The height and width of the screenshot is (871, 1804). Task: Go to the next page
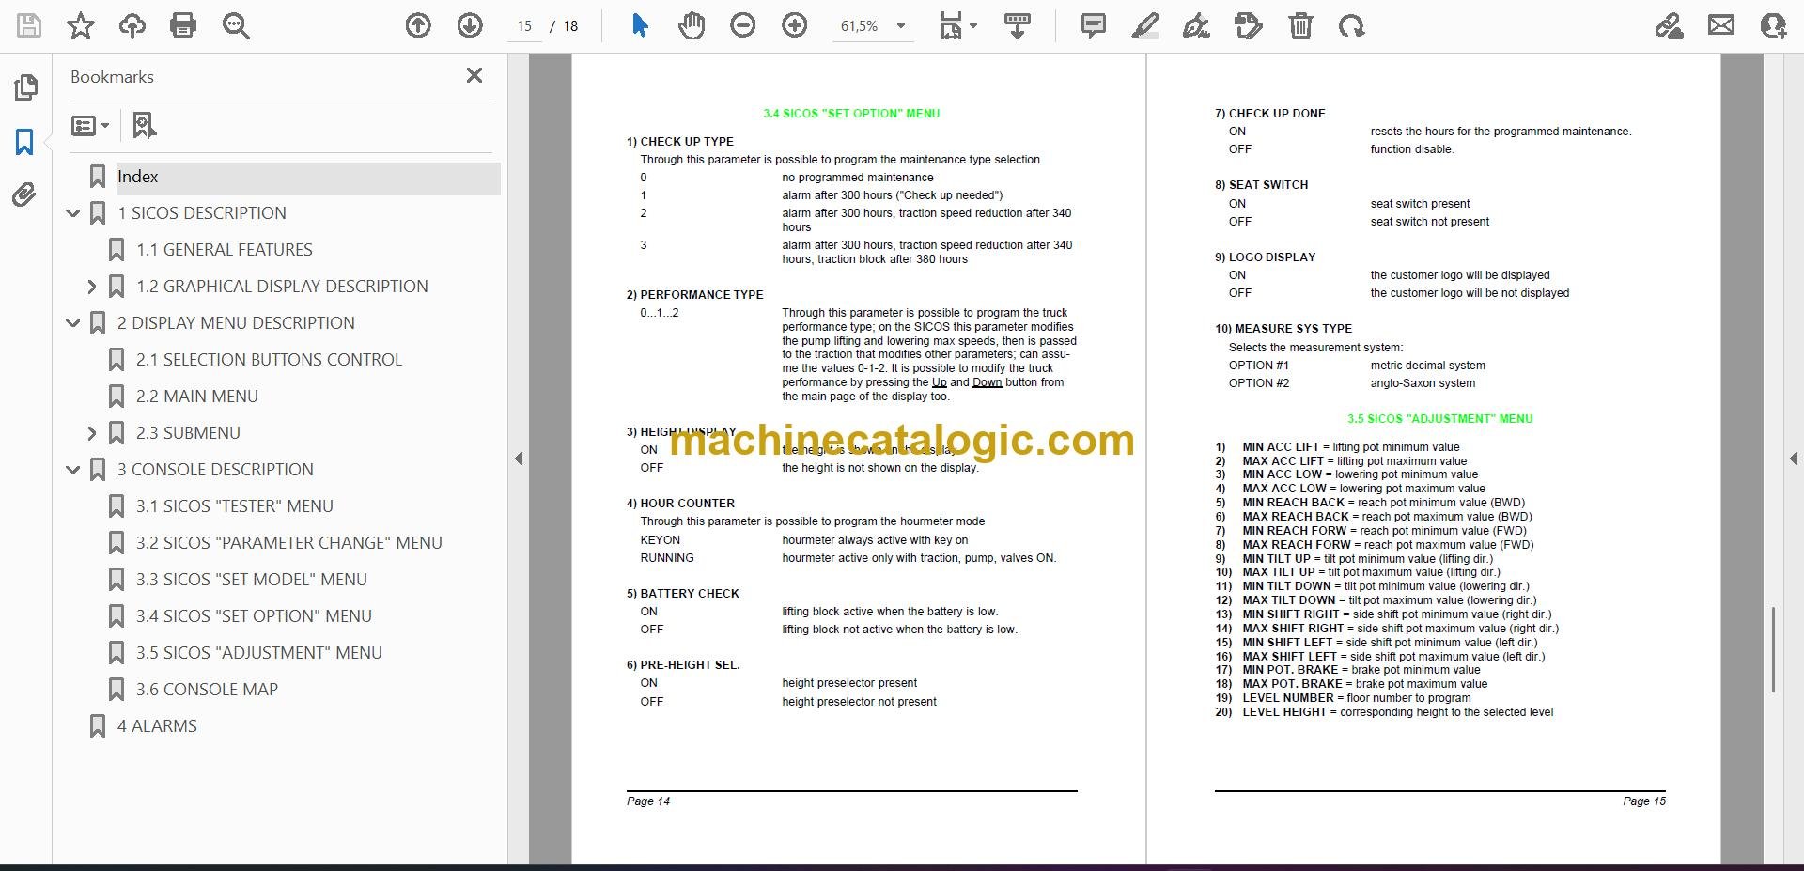470,25
